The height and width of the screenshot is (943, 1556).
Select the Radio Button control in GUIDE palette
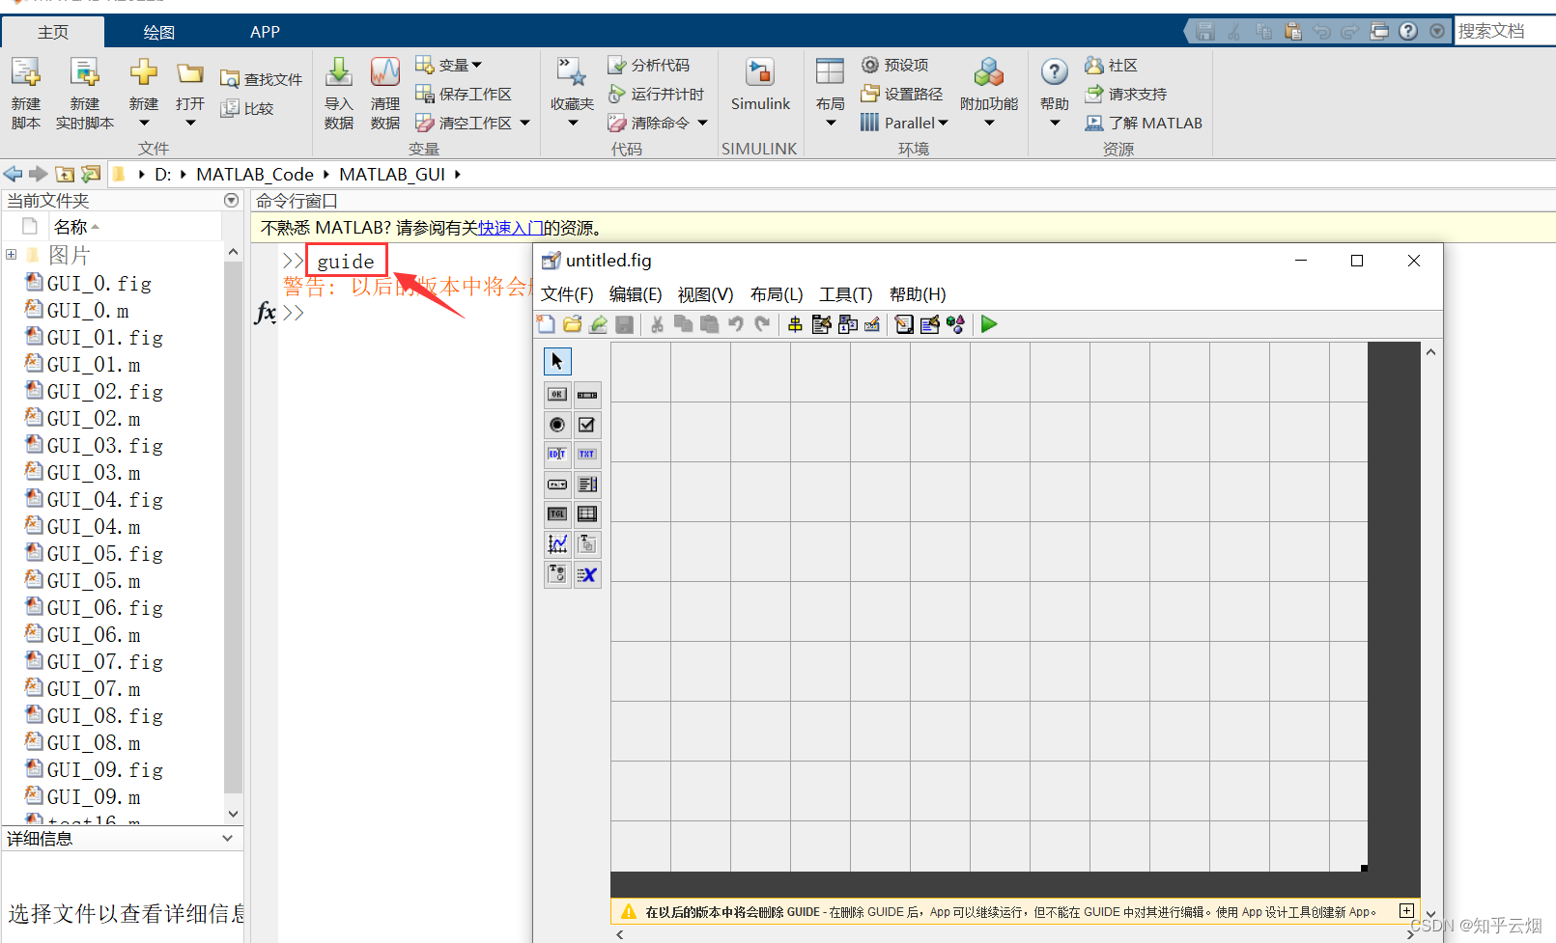[556, 425]
